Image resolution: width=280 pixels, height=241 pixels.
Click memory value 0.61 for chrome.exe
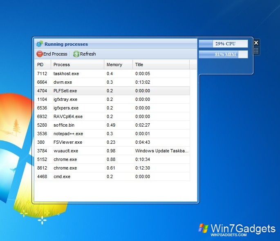point(111,168)
